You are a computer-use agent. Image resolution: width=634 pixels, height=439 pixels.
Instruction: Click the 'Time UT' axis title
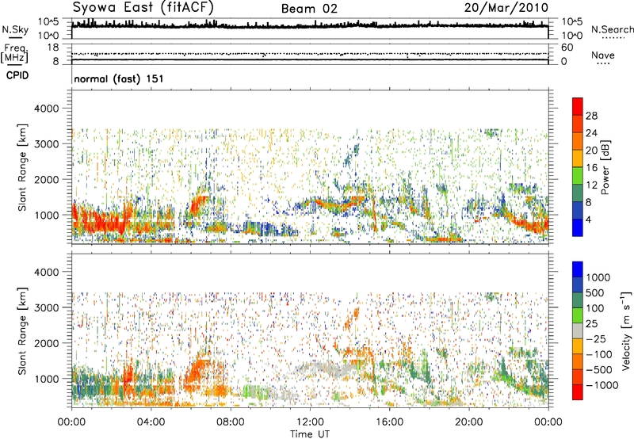tap(310, 434)
